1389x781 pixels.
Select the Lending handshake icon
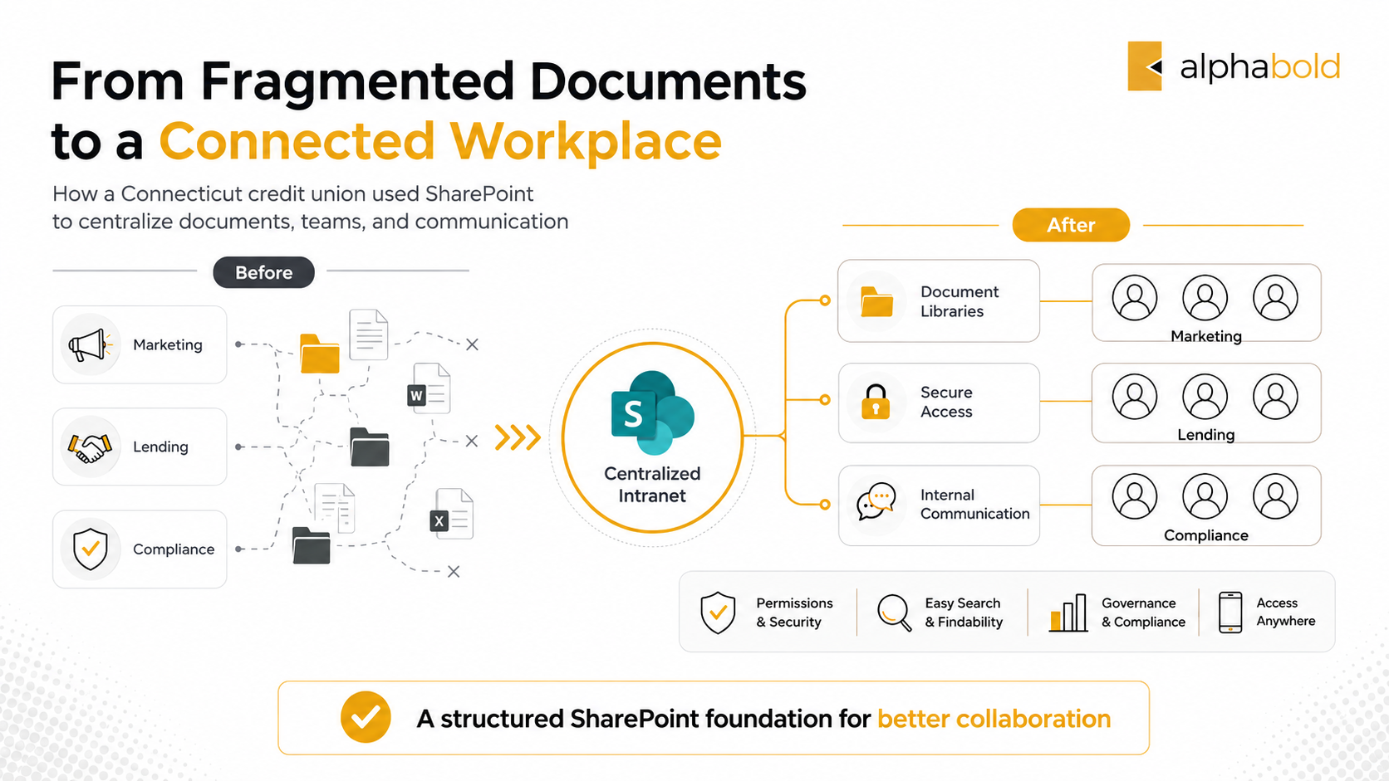(x=90, y=447)
